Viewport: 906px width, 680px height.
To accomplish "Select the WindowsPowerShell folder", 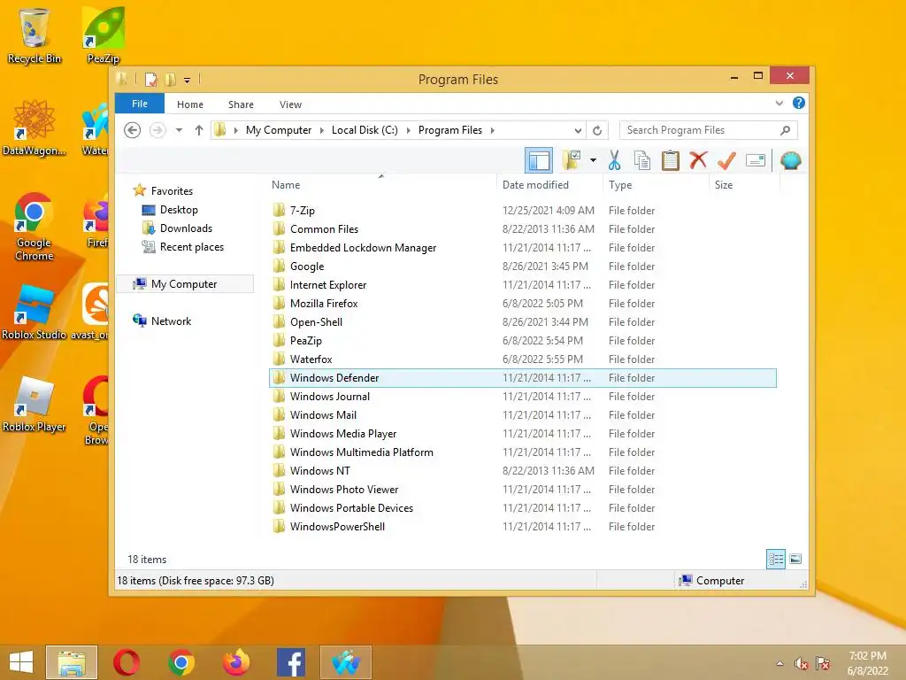I will (x=337, y=526).
